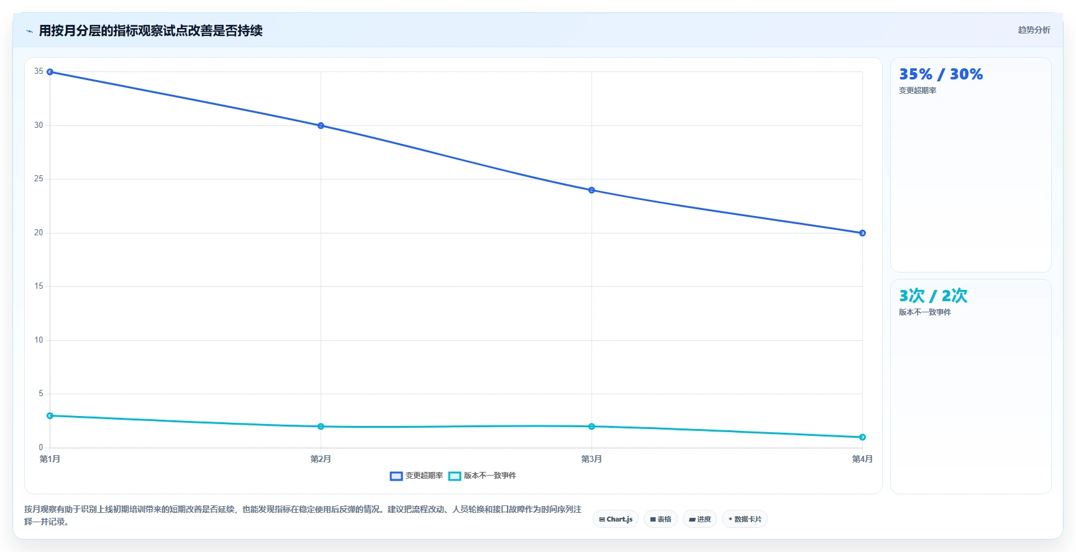The image size is (1076, 552).
Task: Click the blue 变更超期率 legend swatch
Action: [396, 476]
